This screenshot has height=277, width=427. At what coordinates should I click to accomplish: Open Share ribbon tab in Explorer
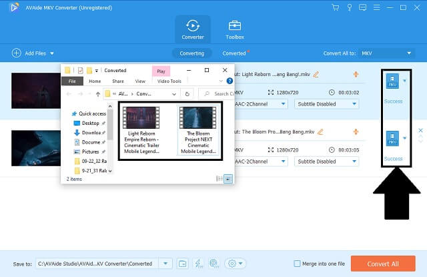(x=118, y=81)
